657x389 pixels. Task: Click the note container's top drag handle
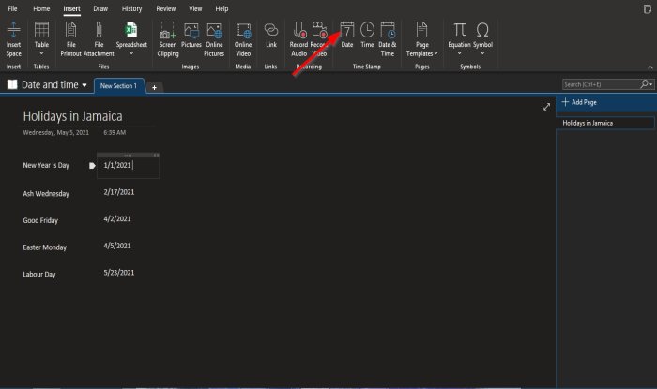click(128, 155)
